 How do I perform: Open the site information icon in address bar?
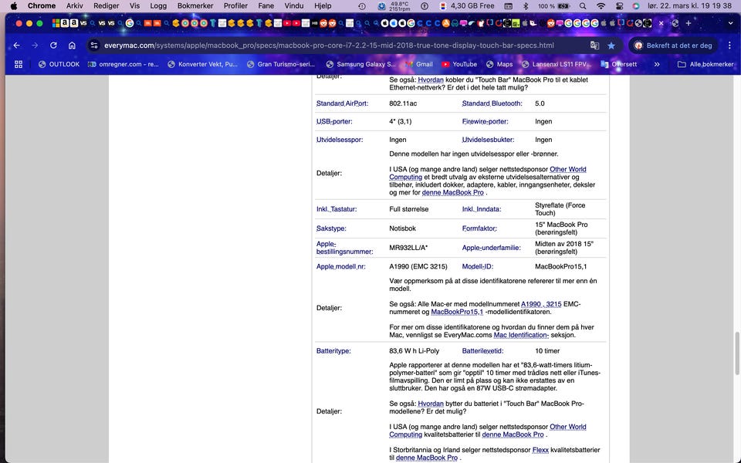click(94, 46)
